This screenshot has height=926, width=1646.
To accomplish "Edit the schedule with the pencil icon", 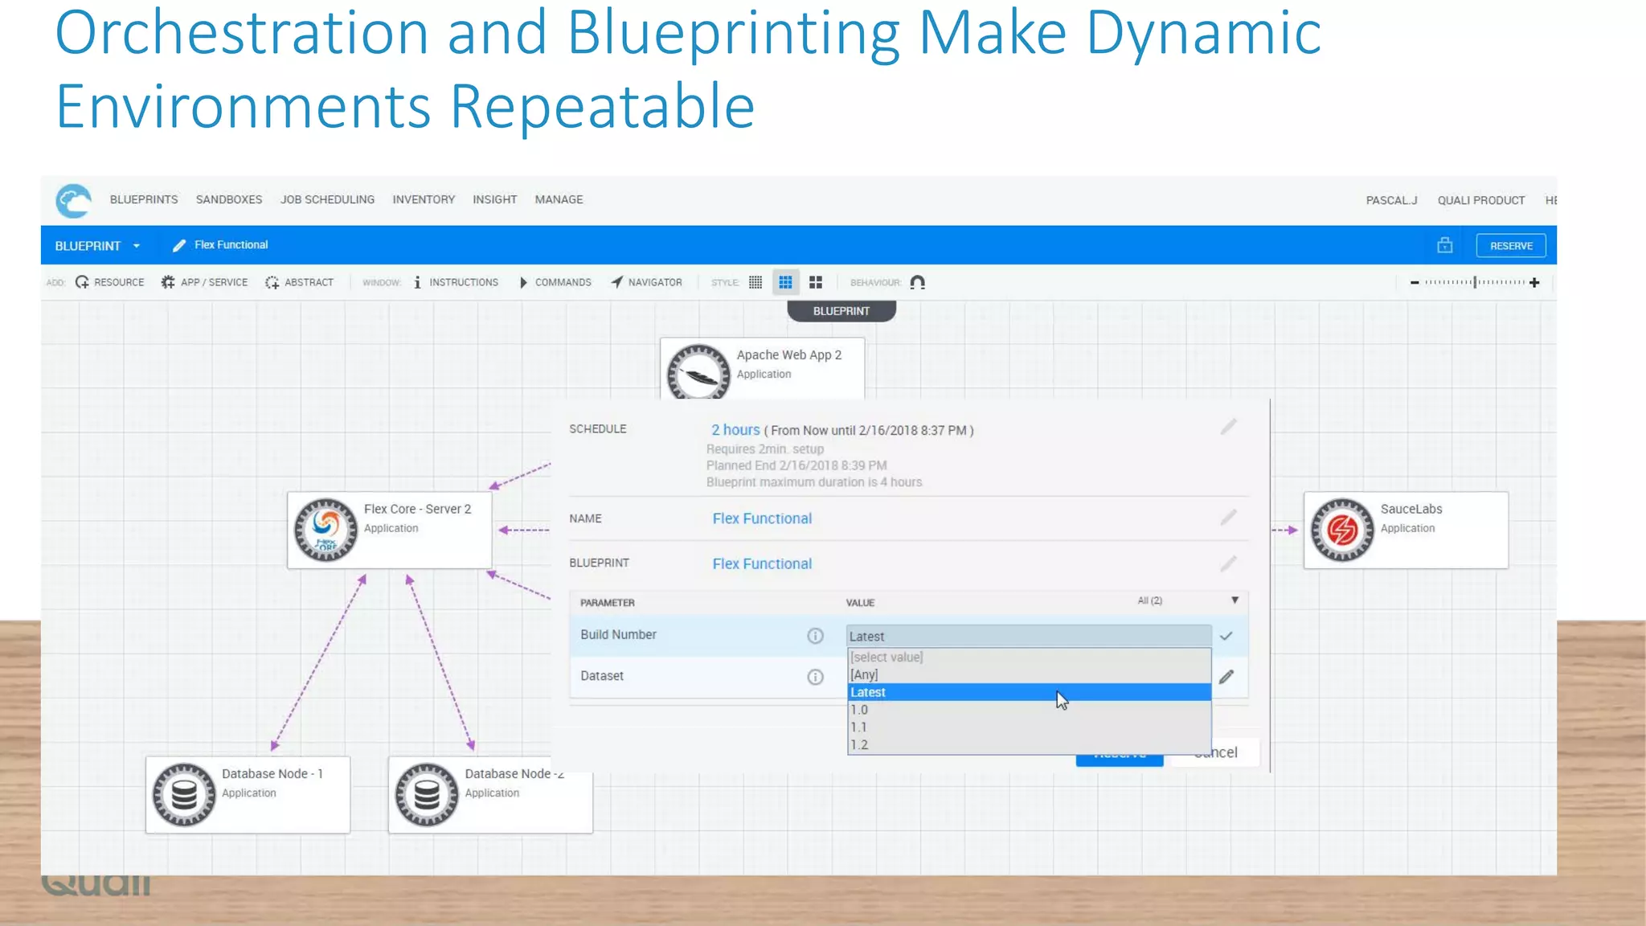I will point(1229,427).
